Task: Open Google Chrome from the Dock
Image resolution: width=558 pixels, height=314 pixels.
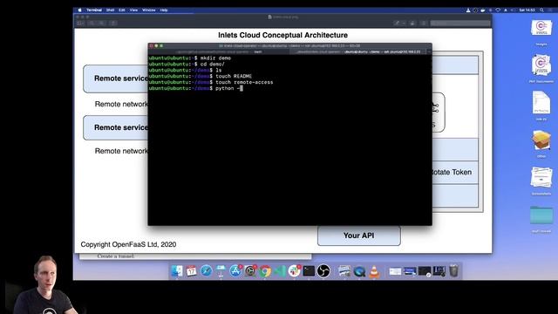Action: (265, 271)
